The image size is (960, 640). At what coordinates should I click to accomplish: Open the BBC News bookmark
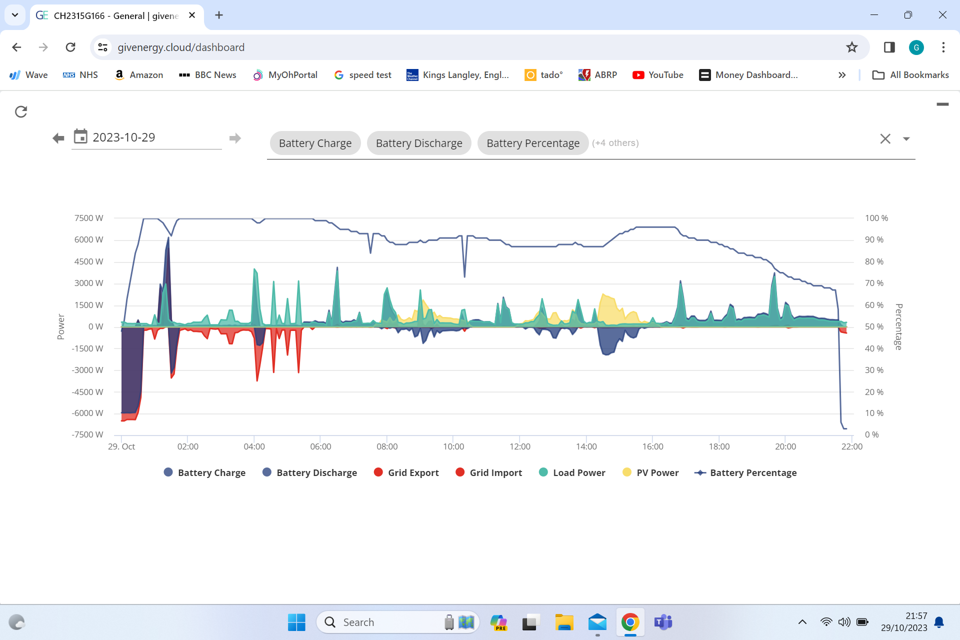[x=207, y=75]
